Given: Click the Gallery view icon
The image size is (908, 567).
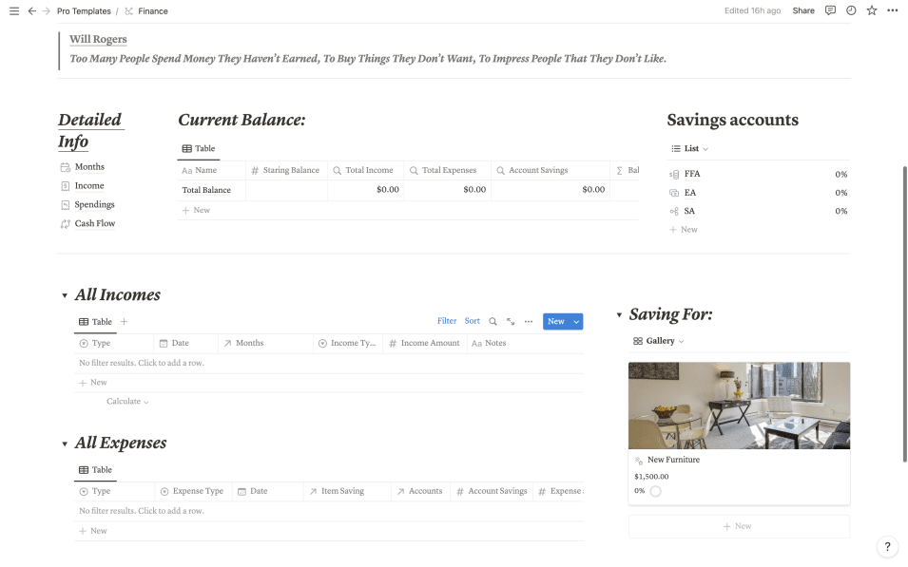Looking at the screenshot, I should point(638,341).
